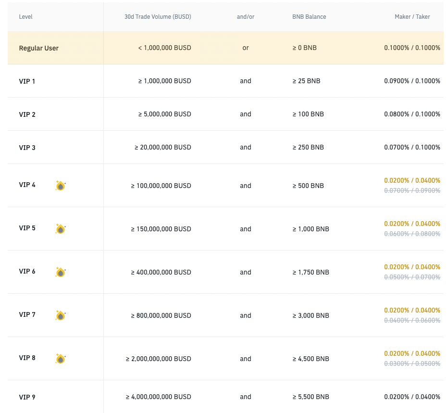Click the flame icon beside VIP 6
Image resolution: width=448 pixels, height=413 pixels.
[x=61, y=272]
